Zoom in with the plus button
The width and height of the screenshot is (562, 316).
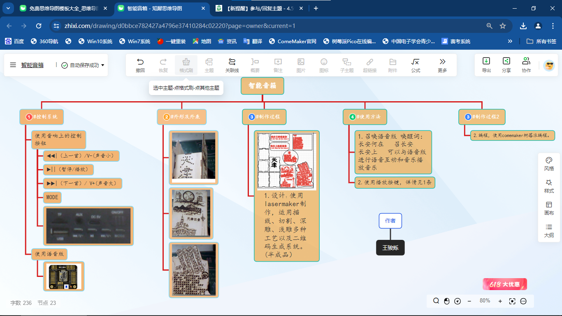pyautogui.click(x=500, y=301)
